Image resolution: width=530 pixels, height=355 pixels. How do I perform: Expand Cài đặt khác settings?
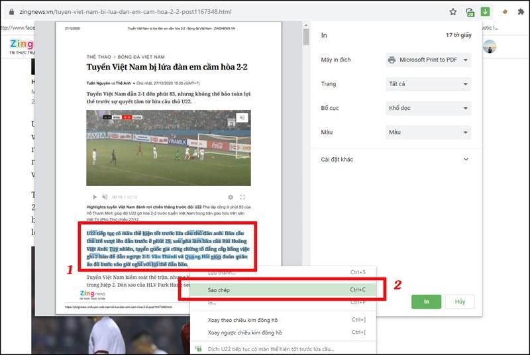click(x=395, y=160)
